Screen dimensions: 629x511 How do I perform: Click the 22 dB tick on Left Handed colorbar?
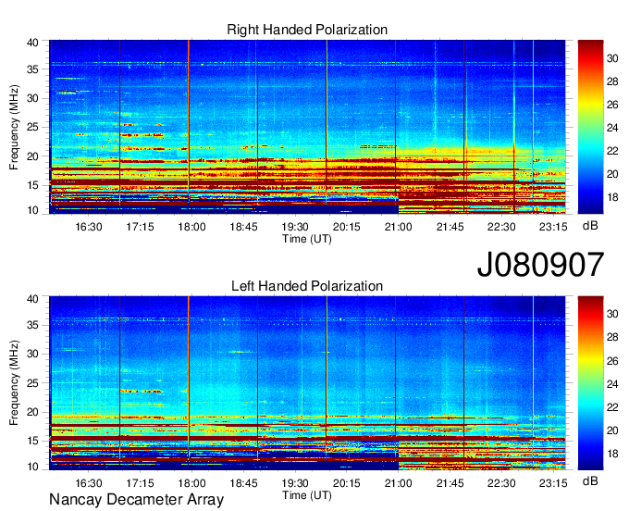pyautogui.click(x=612, y=407)
